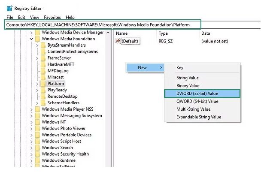The height and width of the screenshot is (175, 276).
Task: Choose Binary Value from the submenu
Action: tap(202, 86)
